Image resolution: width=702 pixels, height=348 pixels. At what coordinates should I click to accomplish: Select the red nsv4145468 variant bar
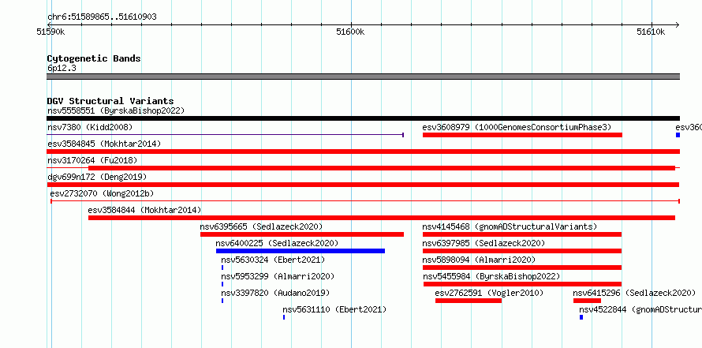[522, 234]
